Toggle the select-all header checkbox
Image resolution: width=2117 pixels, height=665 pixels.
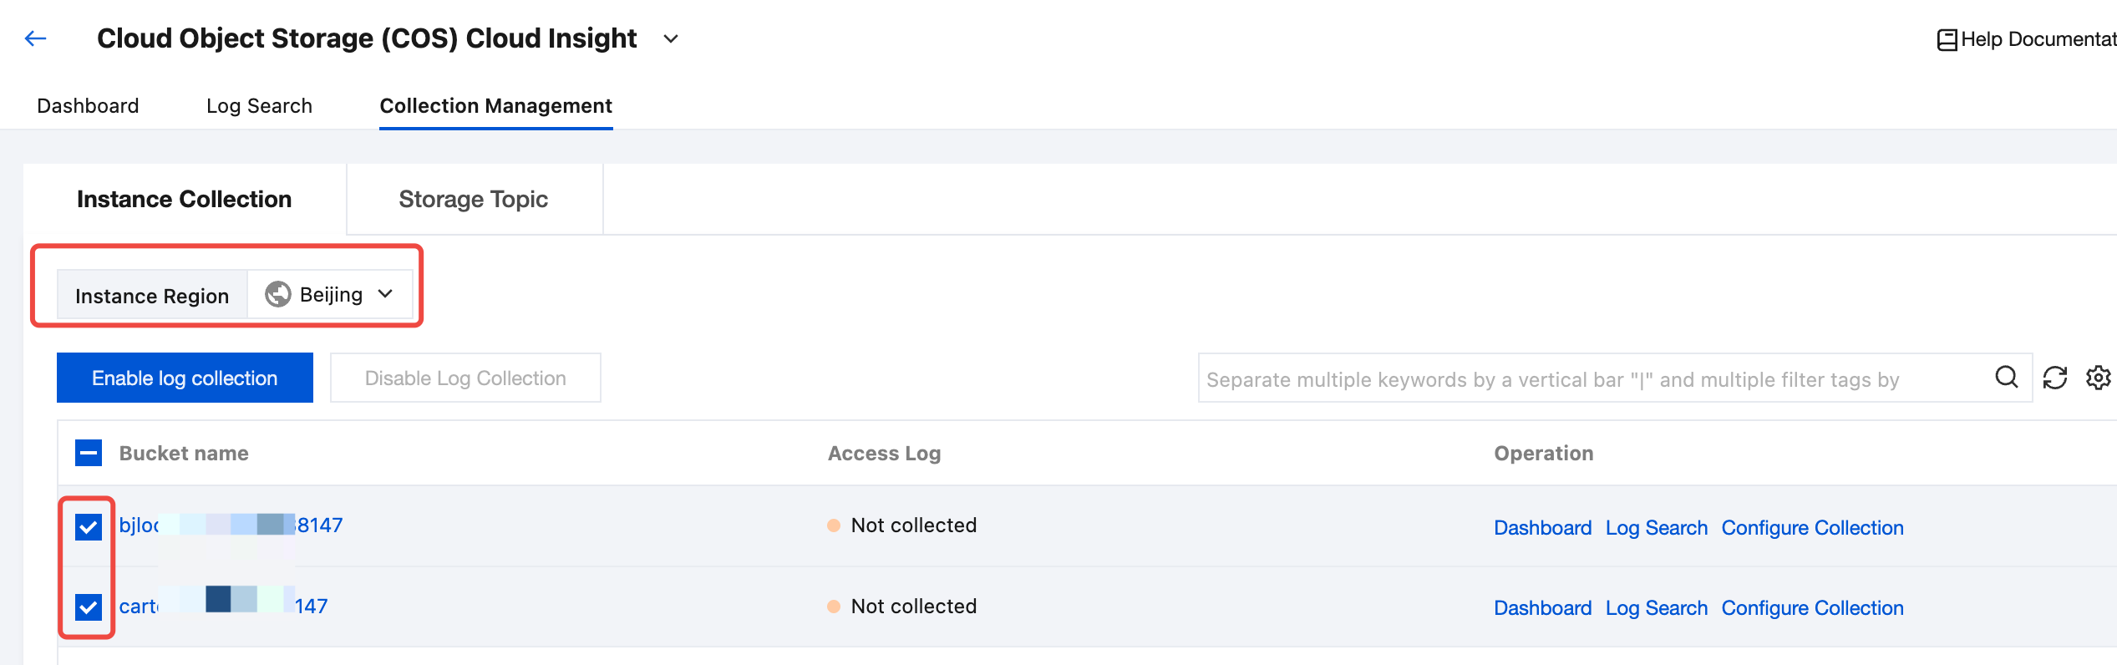pyautogui.click(x=89, y=453)
